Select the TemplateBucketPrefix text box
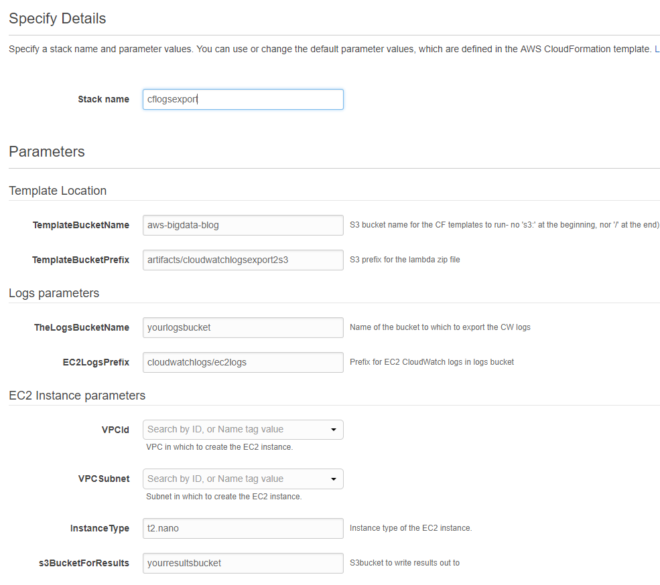Image resolution: width=660 pixels, height=585 pixels. [x=243, y=260]
